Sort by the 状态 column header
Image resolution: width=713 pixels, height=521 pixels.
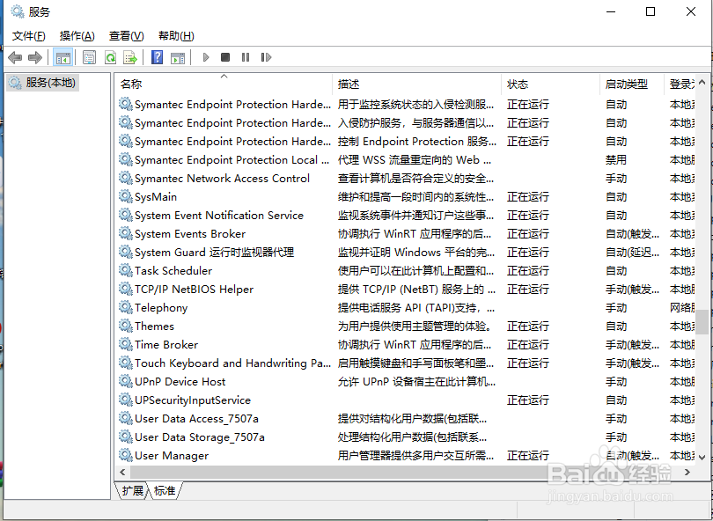(551, 84)
